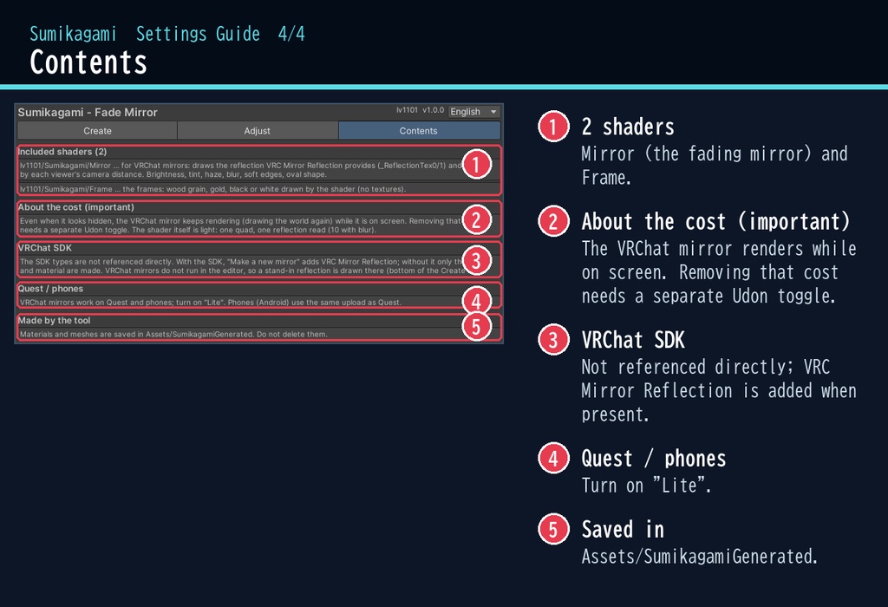Click the "Materials and meshes are saved" row
The image size is (888, 607).
click(258, 334)
